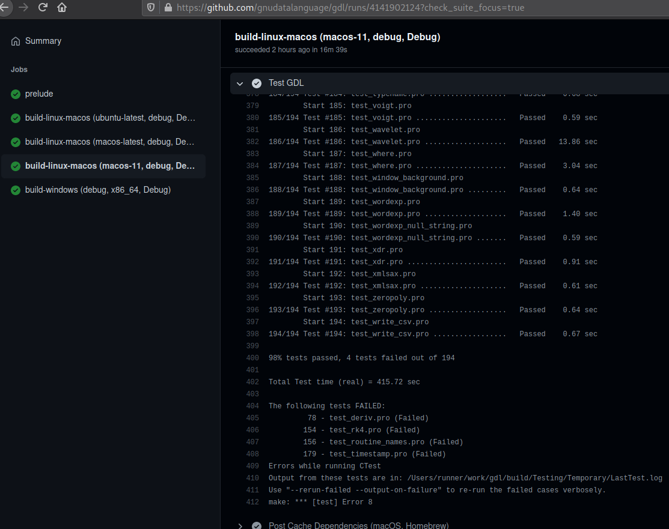The height and width of the screenshot is (529, 669).
Task: Click 'Test #186: test_wavelet.pro' result line
Action: 433,142
